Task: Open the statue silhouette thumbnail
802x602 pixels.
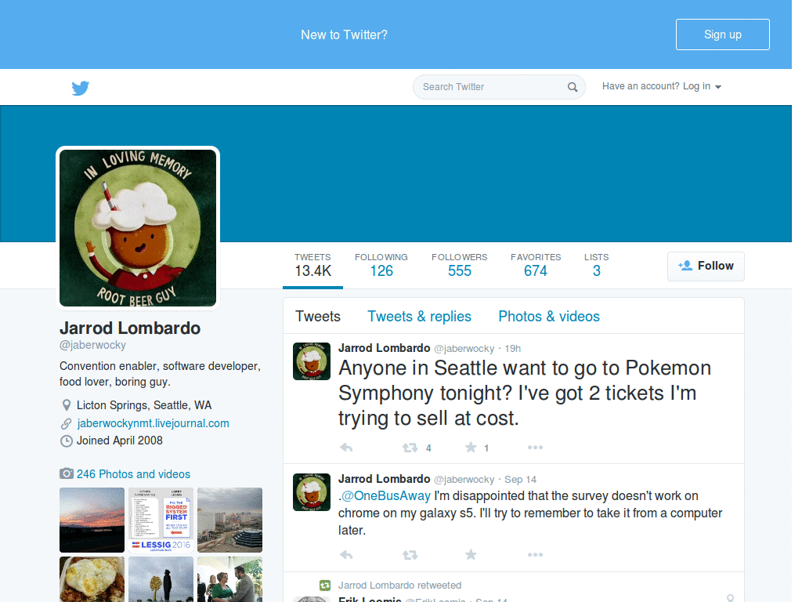Action: tap(161, 579)
